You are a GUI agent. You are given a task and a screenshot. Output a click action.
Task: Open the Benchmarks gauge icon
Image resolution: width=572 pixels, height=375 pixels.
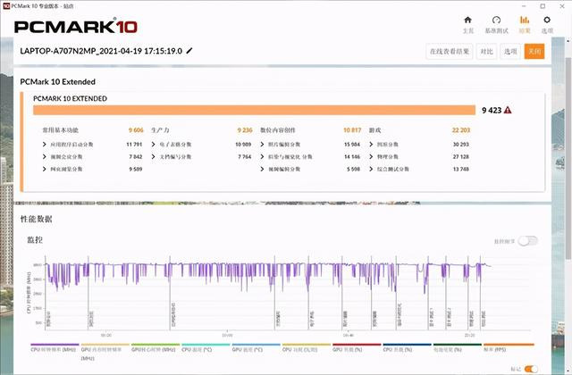496,20
